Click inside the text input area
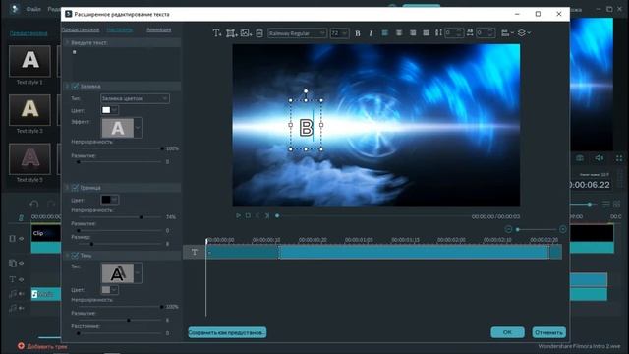This screenshot has height=354, width=629. coord(126,64)
